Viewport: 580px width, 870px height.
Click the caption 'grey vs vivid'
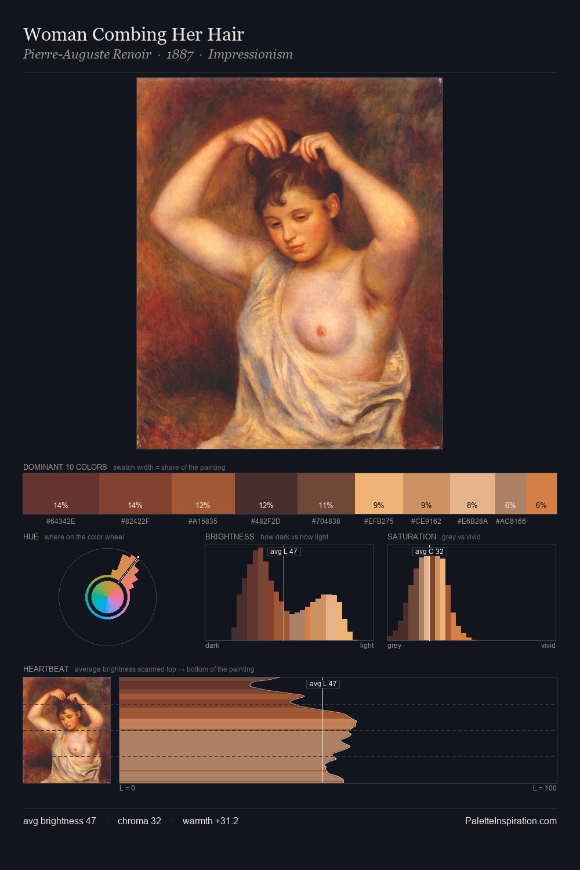pyautogui.click(x=461, y=537)
